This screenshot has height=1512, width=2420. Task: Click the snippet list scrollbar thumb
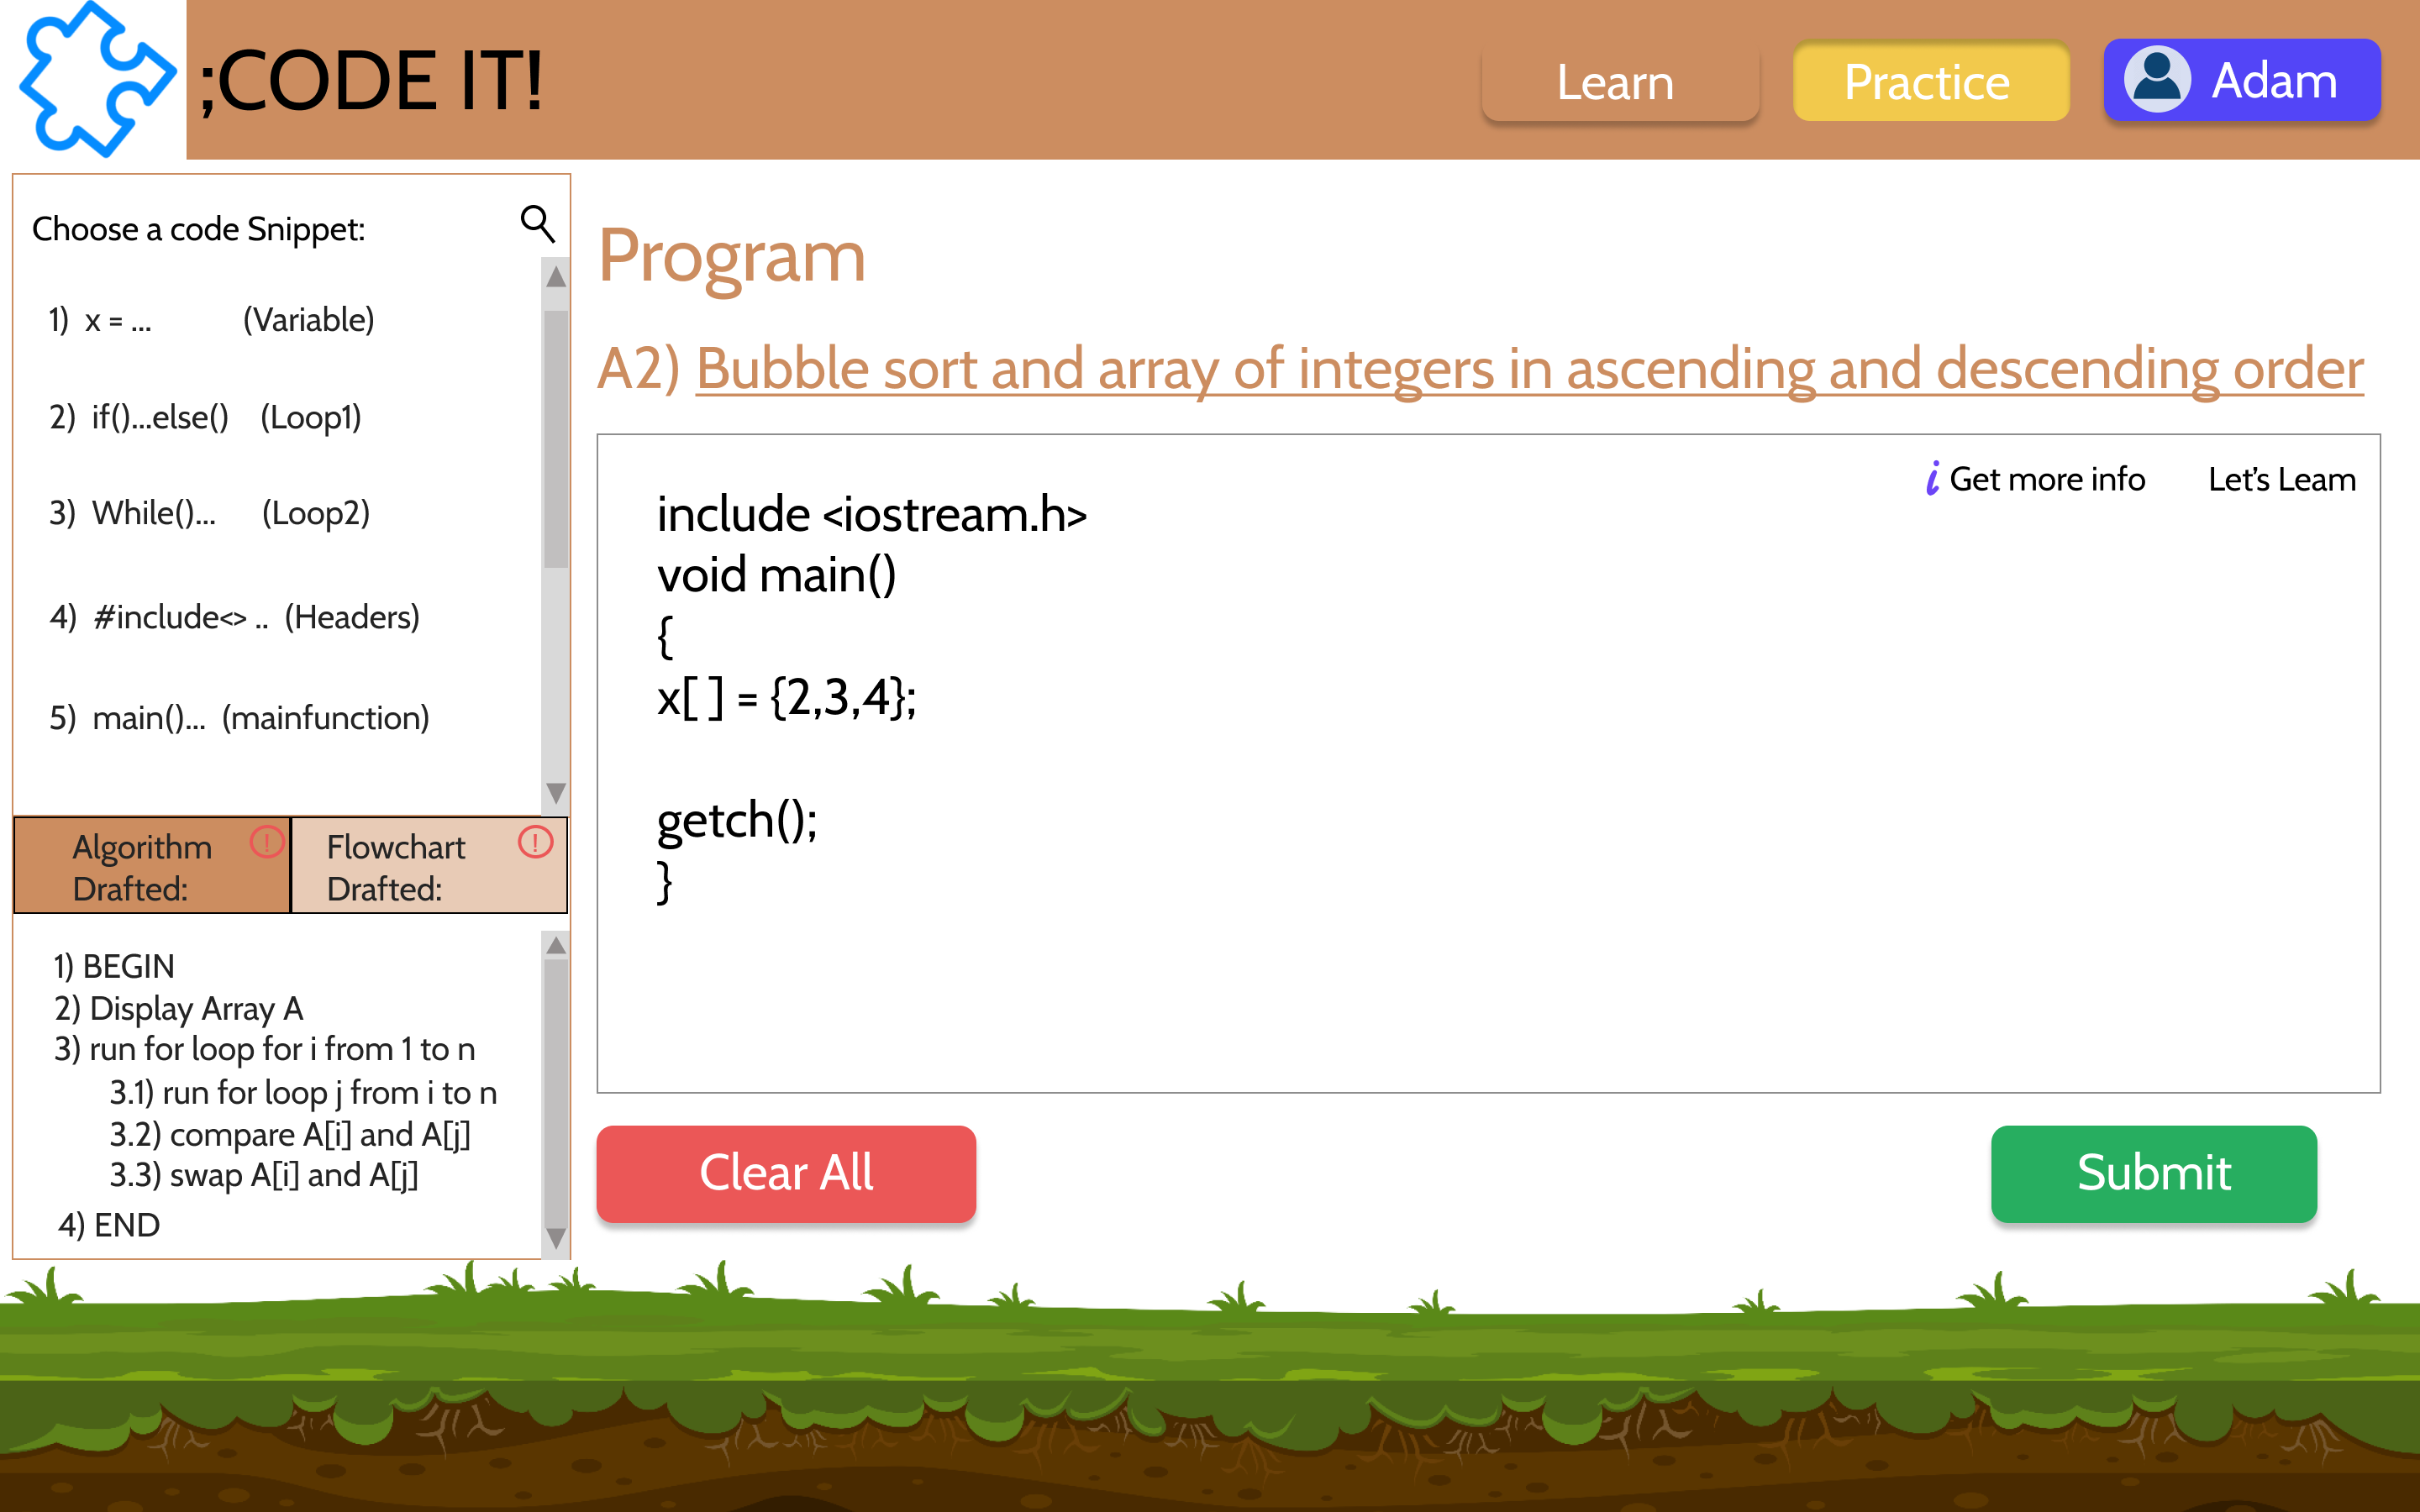coord(556,439)
